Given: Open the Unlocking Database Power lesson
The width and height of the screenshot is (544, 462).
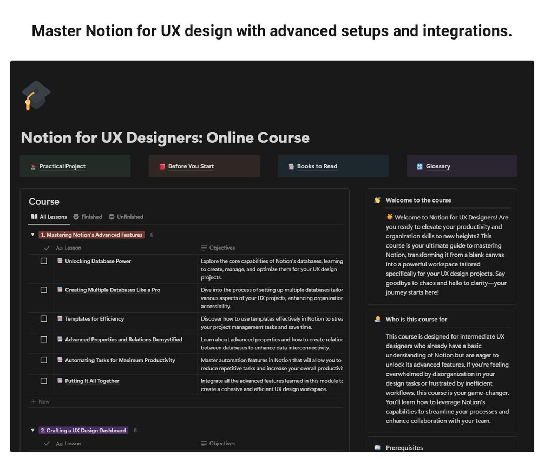Looking at the screenshot, I should pos(98,261).
